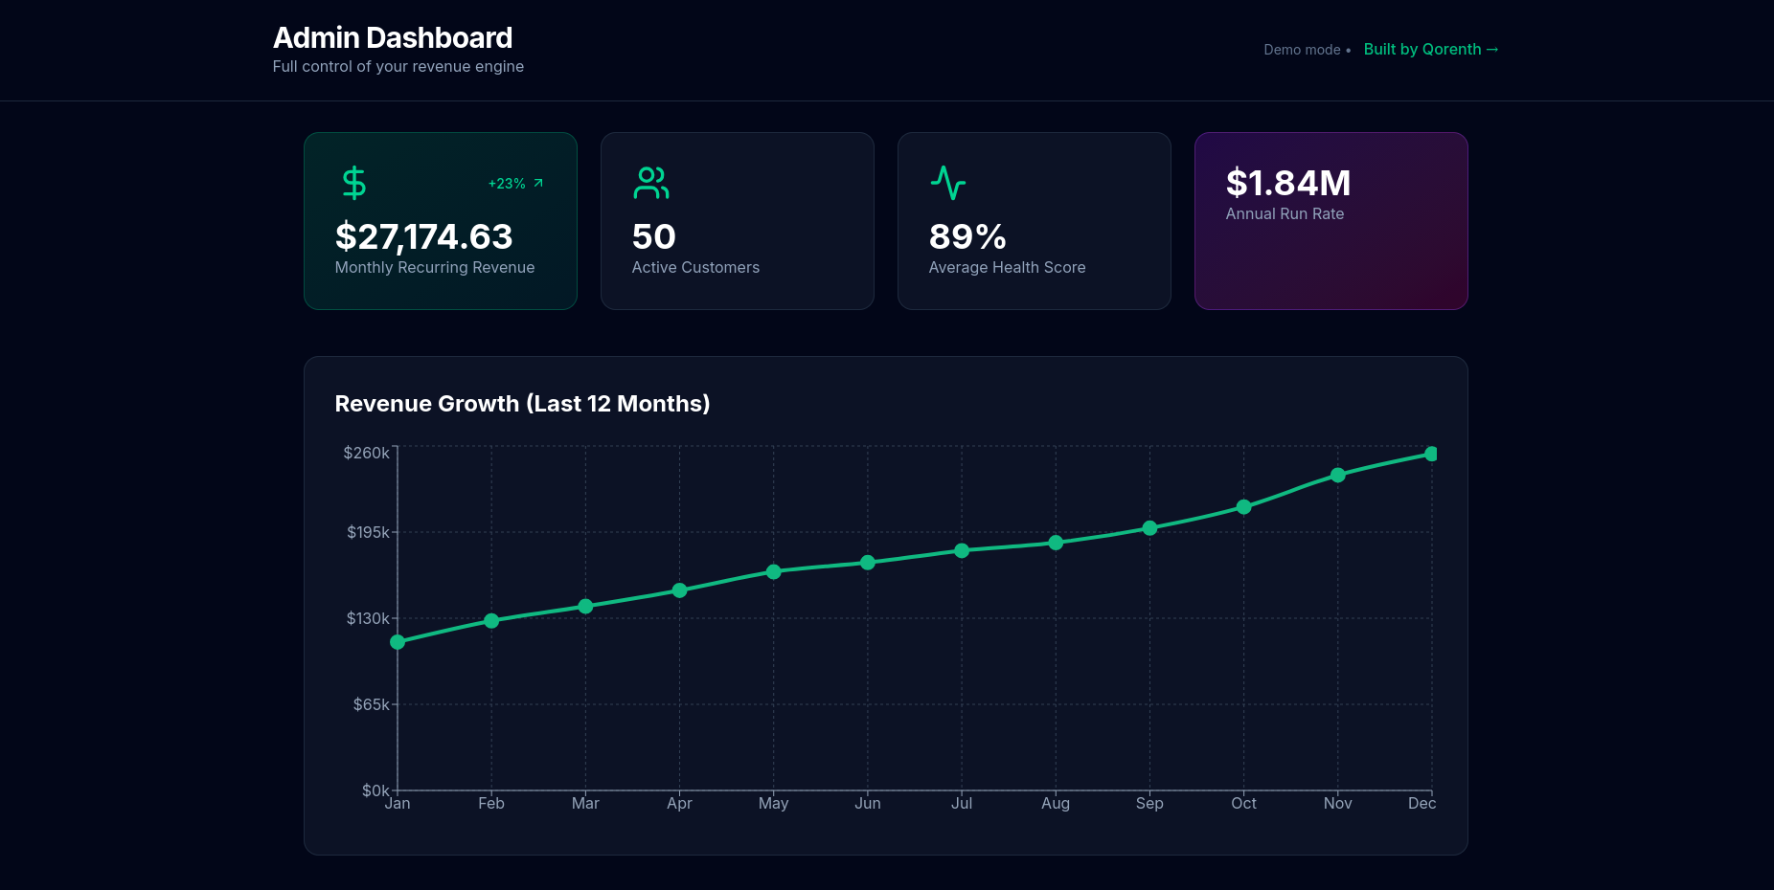The width and height of the screenshot is (1774, 890).
Task: Click the arrow in Built by Qorenth link
Action: click(1491, 49)
